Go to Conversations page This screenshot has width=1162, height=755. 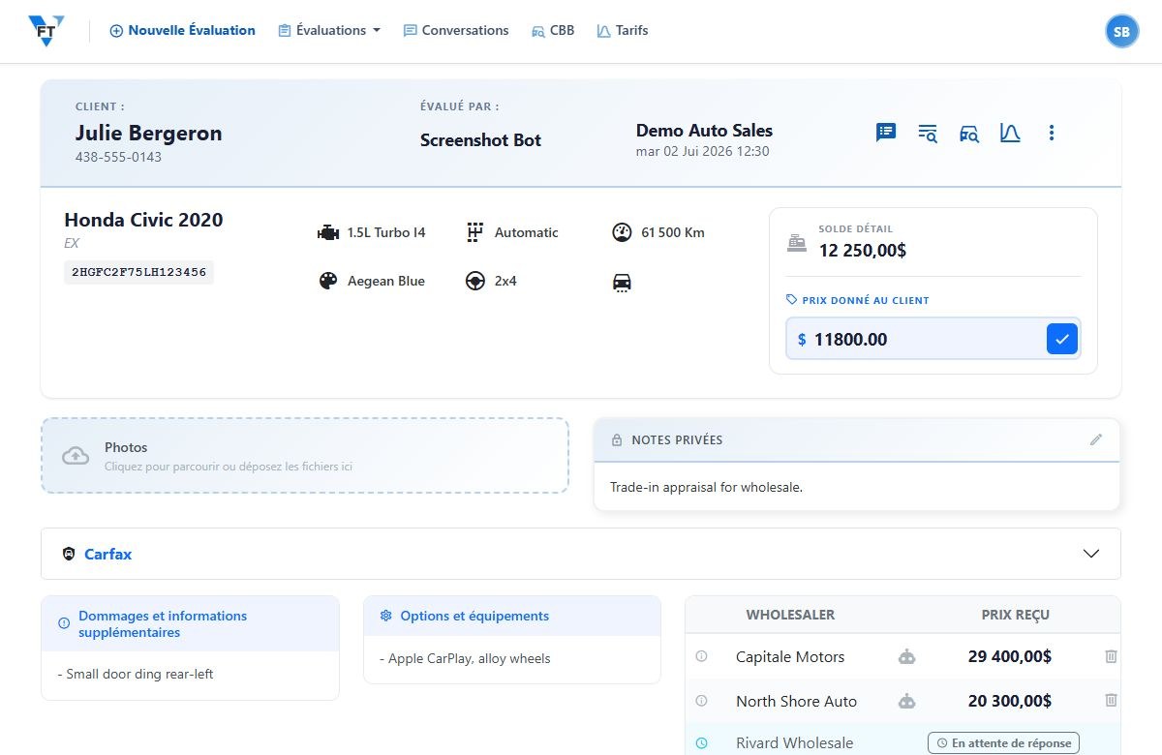[x=456, y=31]
